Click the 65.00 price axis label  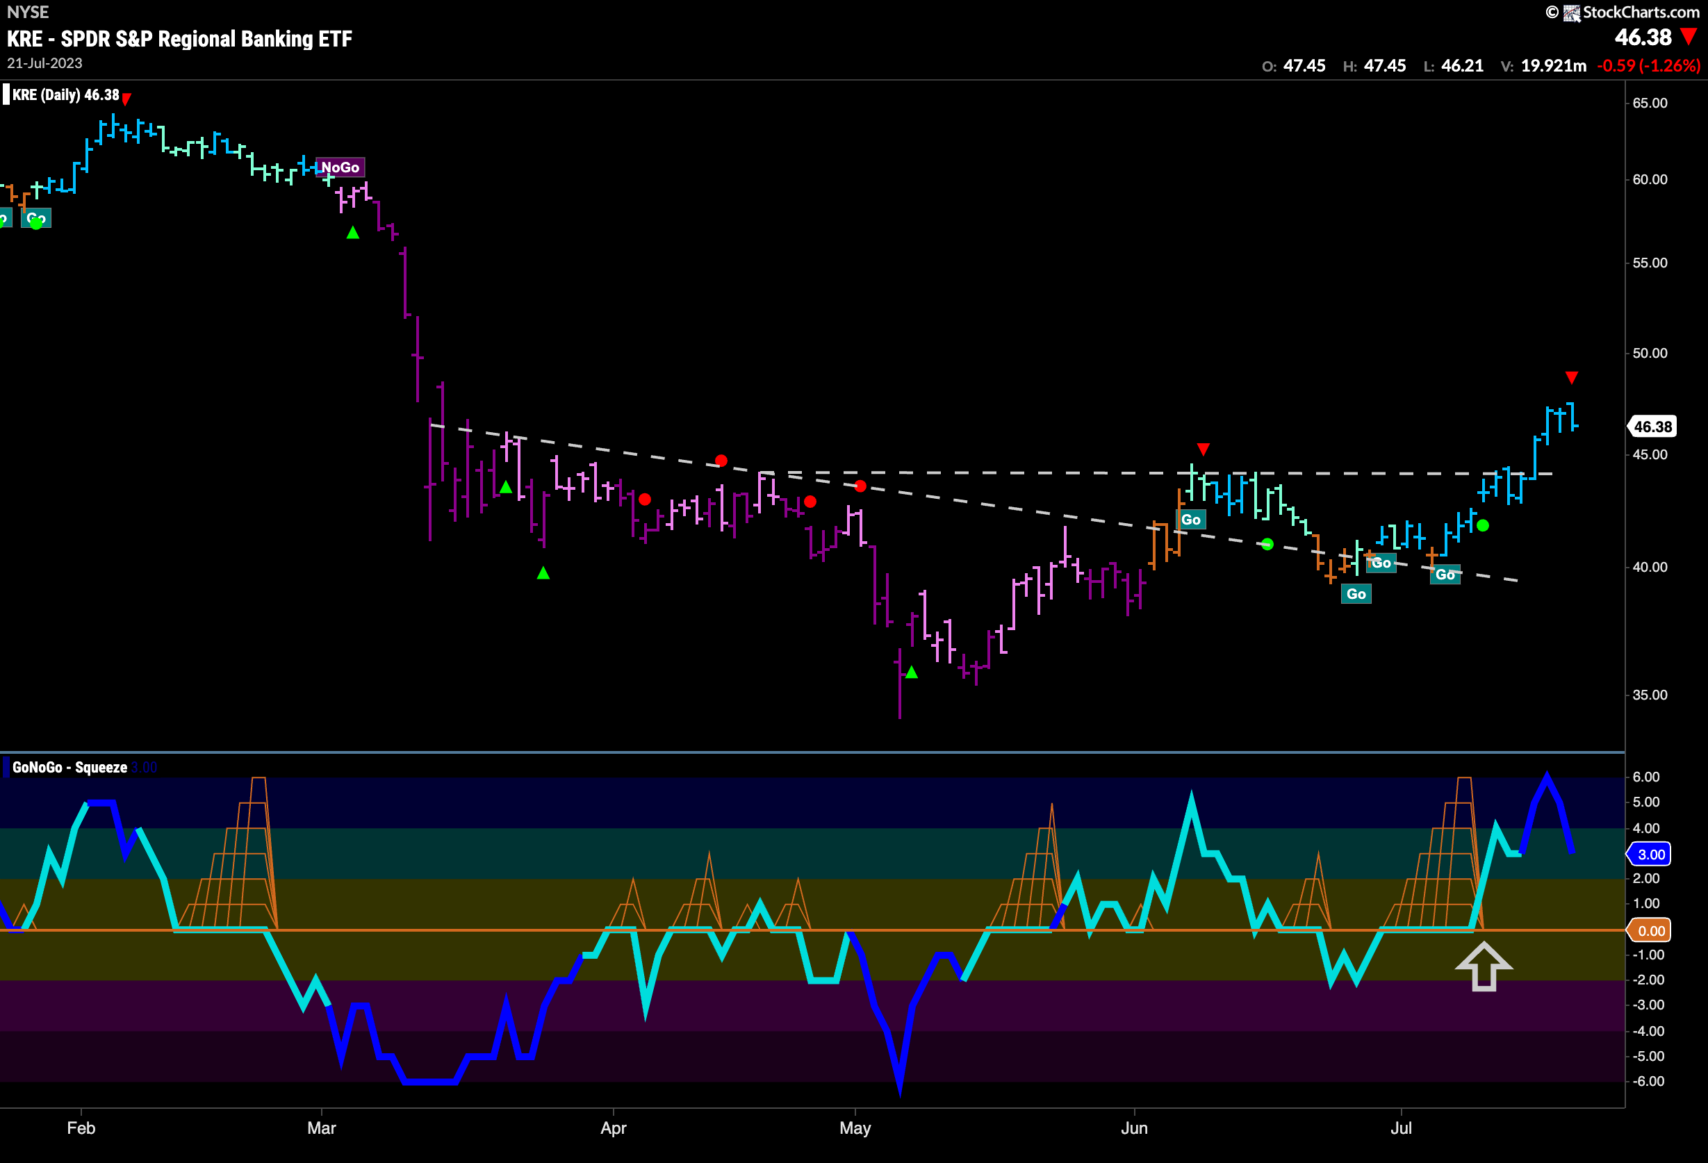tap(1650, 104)
